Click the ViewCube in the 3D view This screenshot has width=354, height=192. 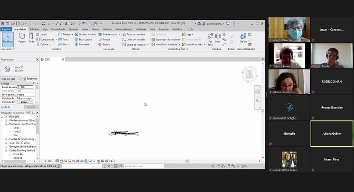tap(249, 74)
